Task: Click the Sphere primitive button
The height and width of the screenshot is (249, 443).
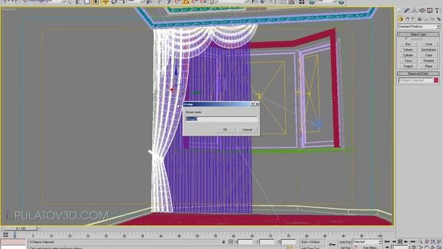Action: (x=408, y=50)
